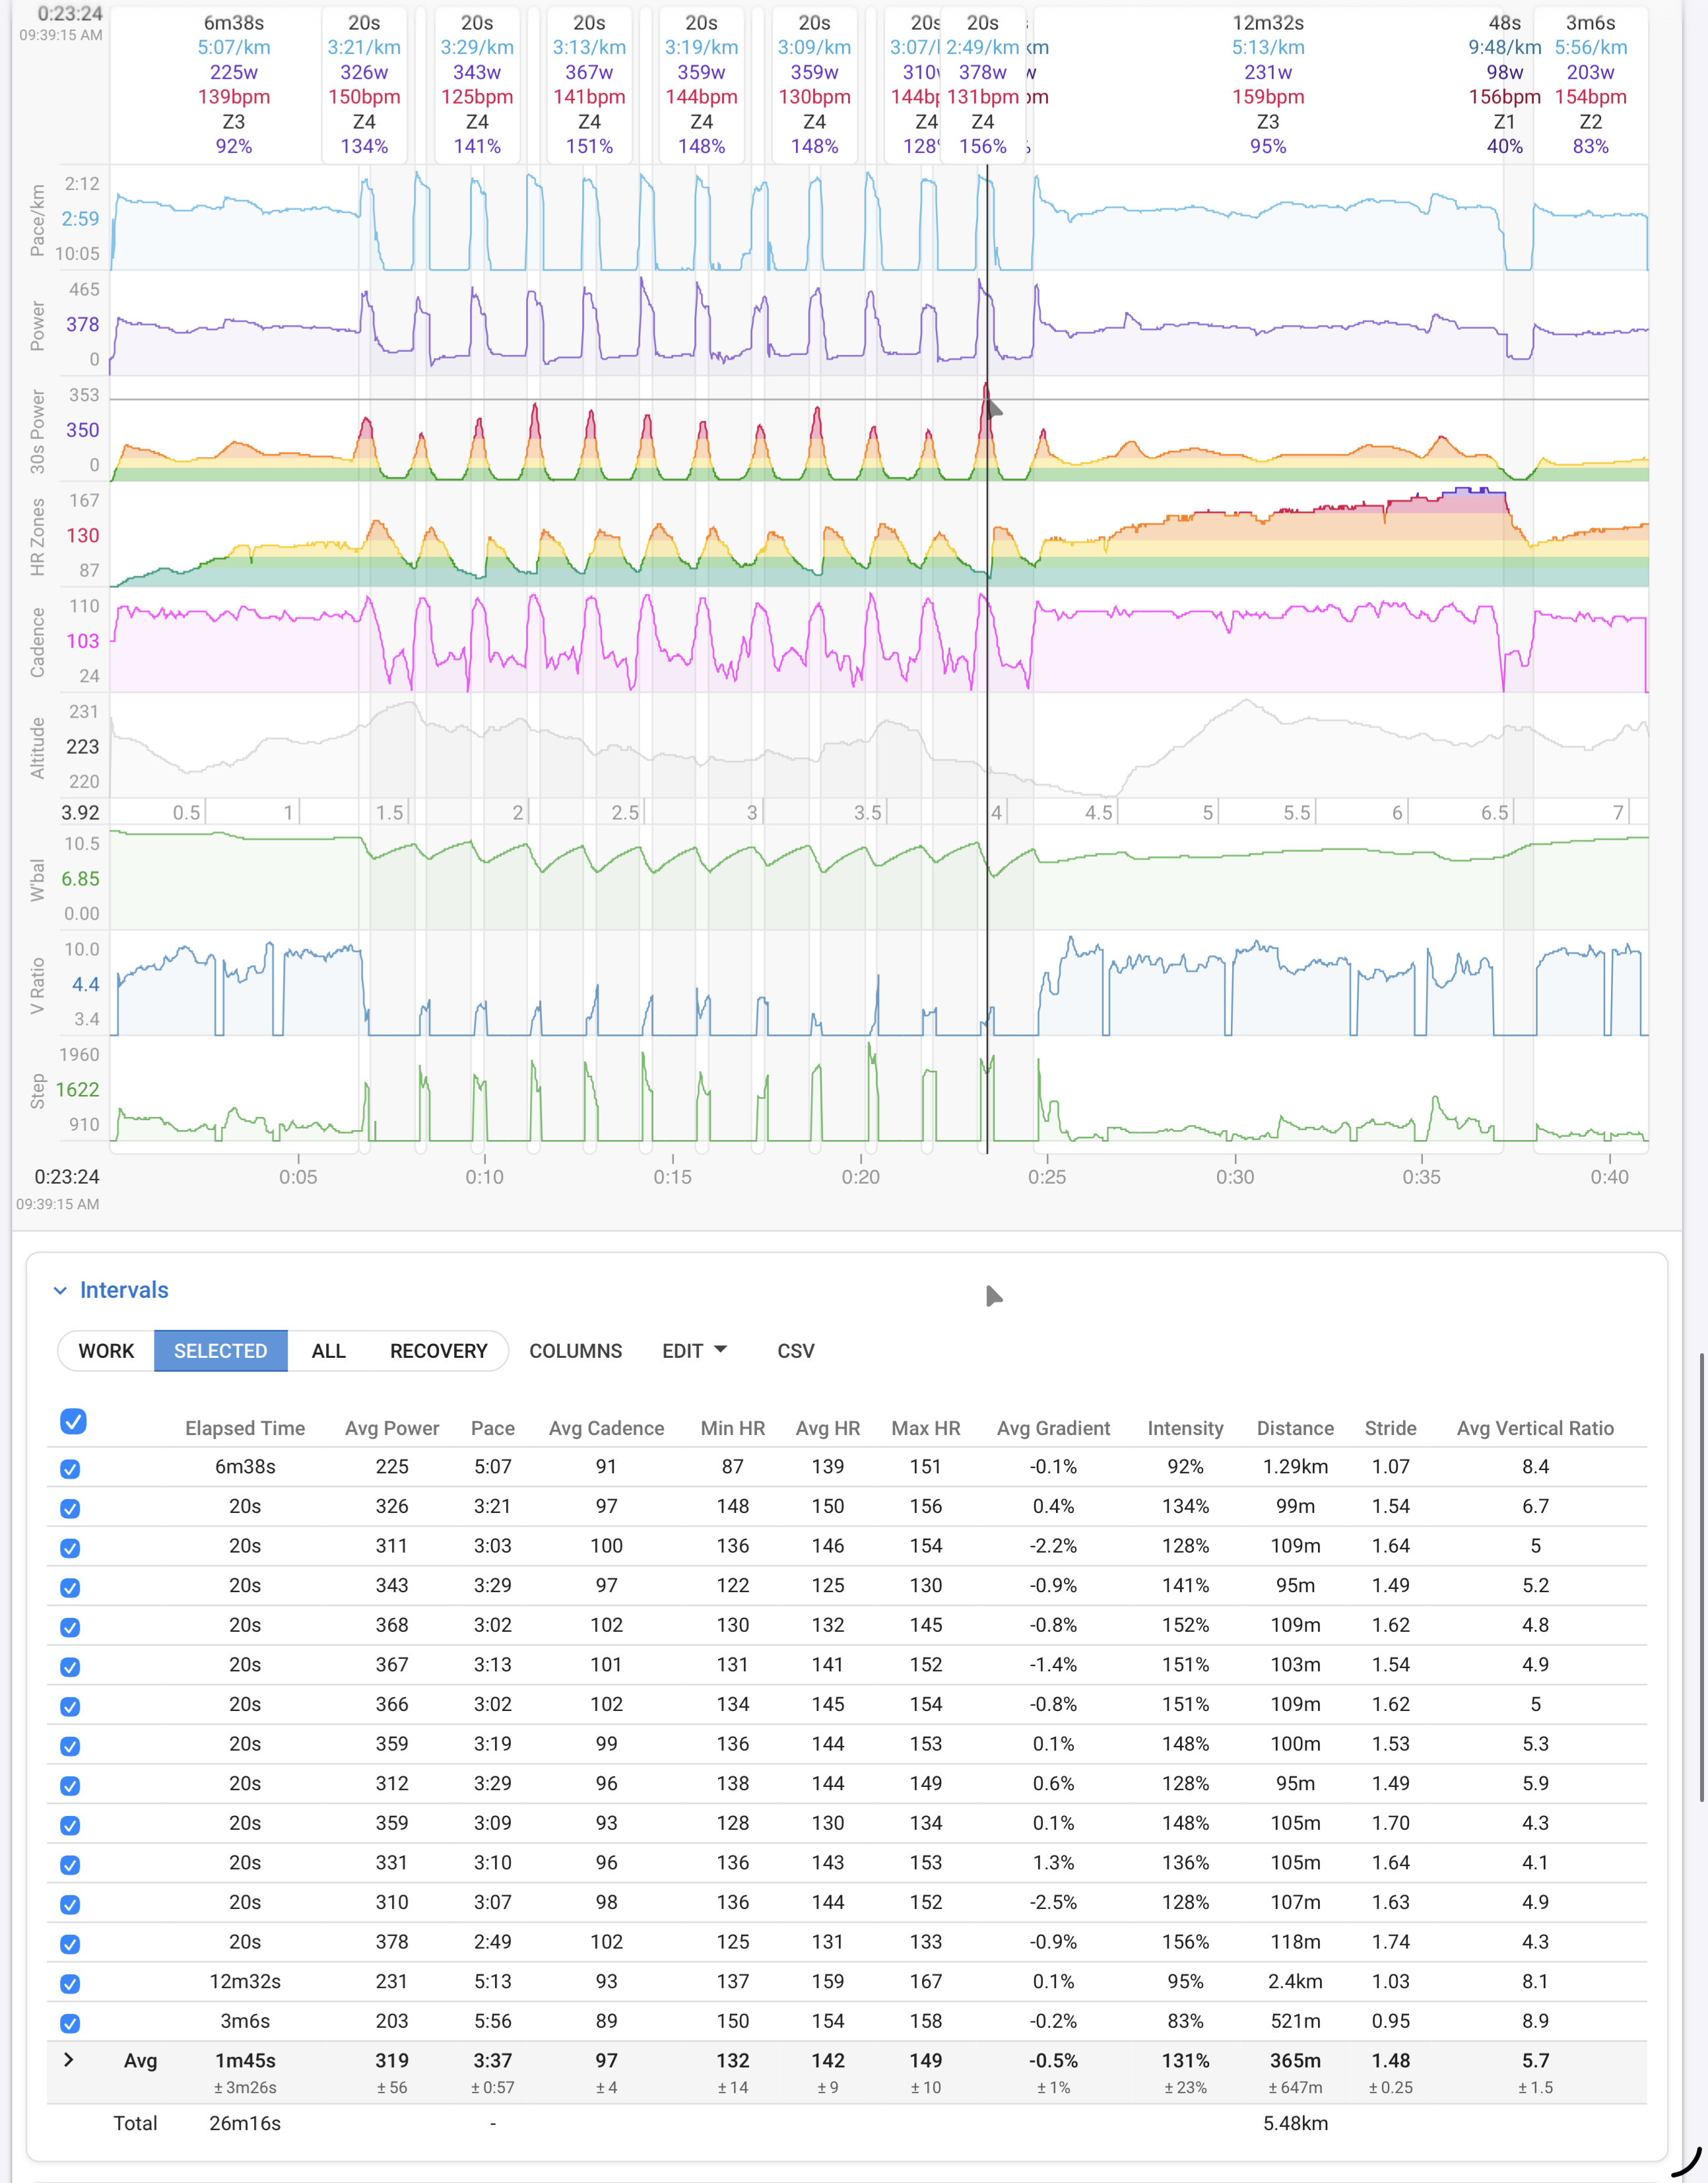Uncheck the 6m38s interval row checkbox

point(70,1468)
